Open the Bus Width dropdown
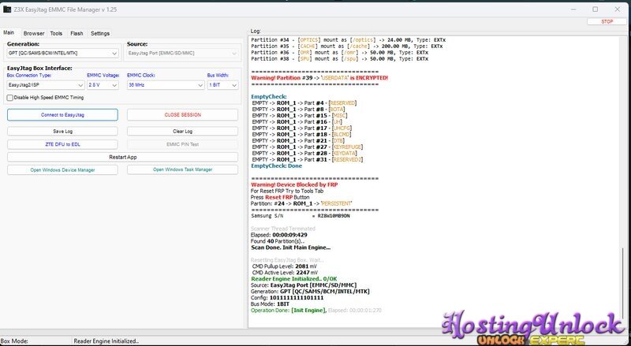 222,84
